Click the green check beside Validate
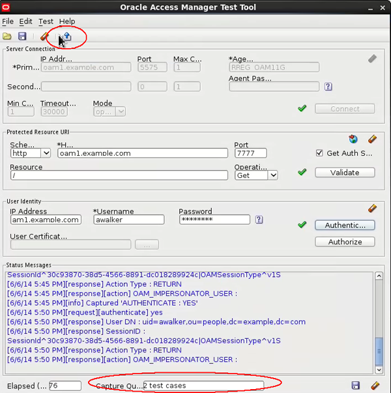This screenshot has height=393, width=391. point(302,172)
